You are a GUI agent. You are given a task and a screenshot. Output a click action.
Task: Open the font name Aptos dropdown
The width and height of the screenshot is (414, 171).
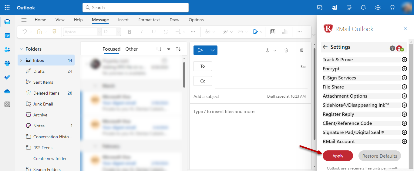[x=99, y=32]
